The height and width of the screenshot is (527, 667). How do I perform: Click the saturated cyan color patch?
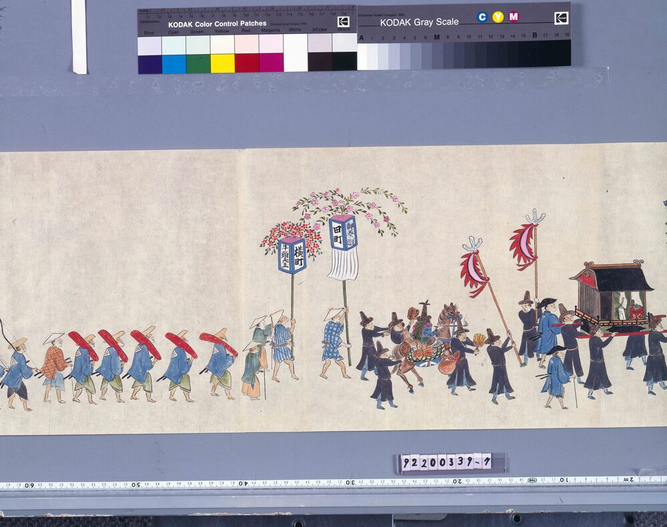click(x=174, y=64)
